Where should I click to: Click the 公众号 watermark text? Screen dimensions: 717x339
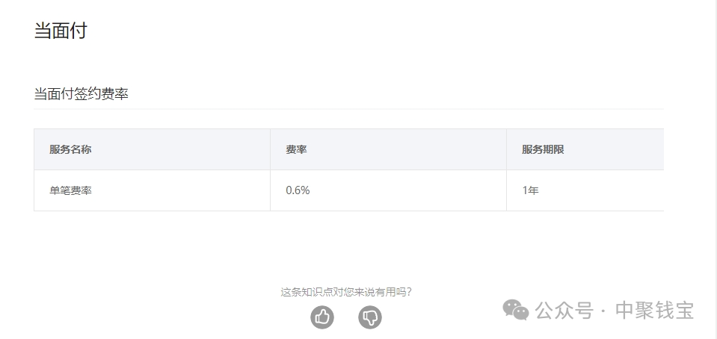pyautogui.click(x=564, y=311)
